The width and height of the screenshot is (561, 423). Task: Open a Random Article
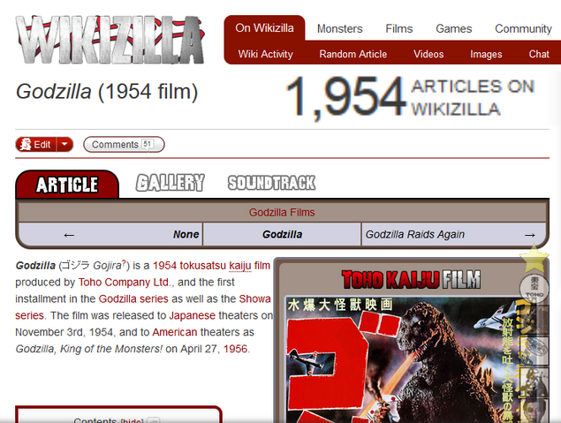353,54
